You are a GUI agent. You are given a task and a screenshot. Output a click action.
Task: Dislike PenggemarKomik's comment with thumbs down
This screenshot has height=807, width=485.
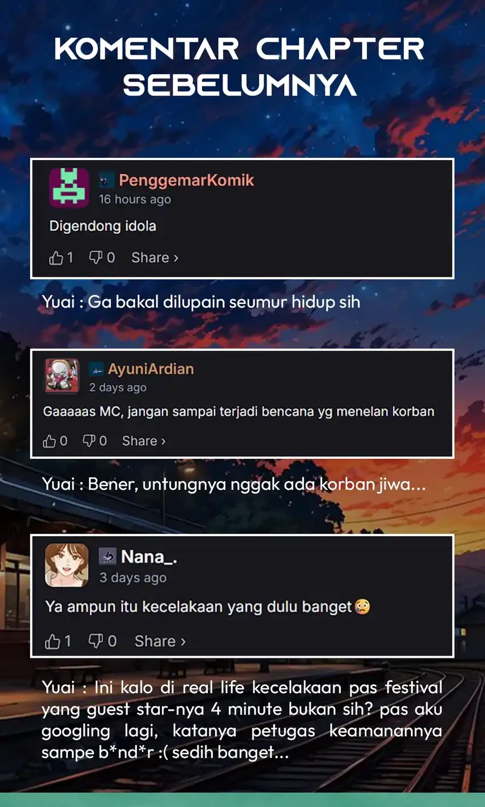[96, 257]
